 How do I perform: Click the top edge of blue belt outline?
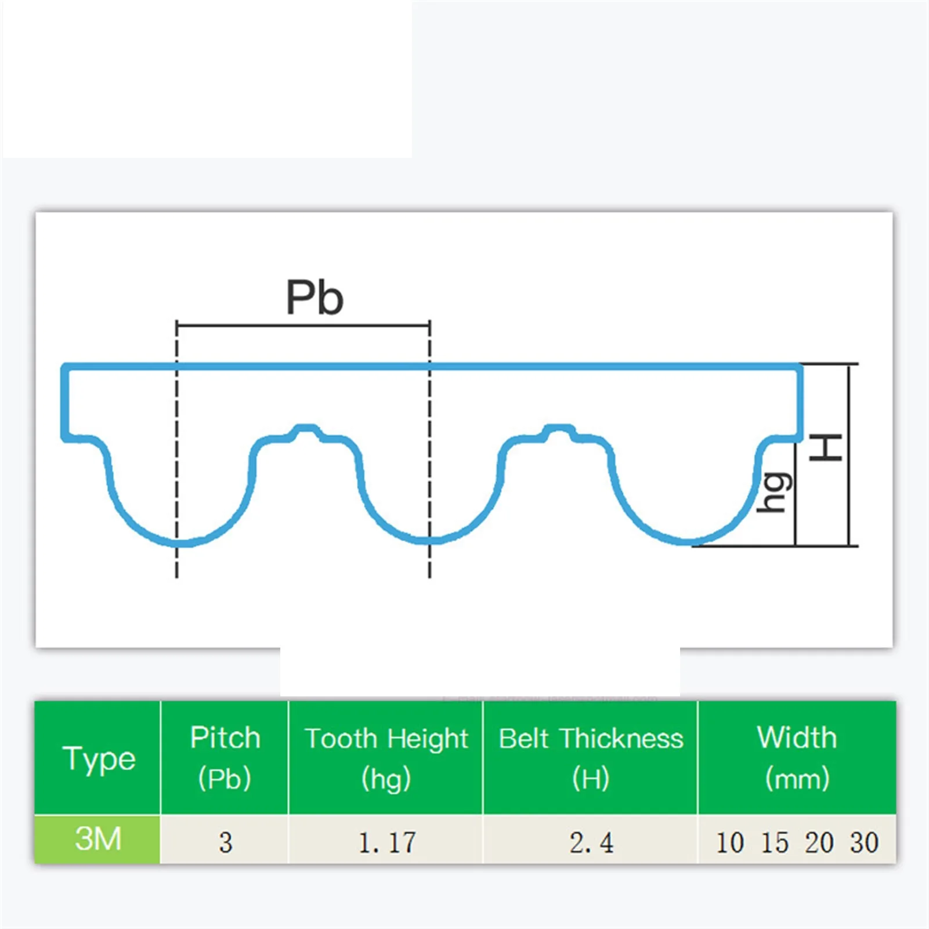pos(522,366)
